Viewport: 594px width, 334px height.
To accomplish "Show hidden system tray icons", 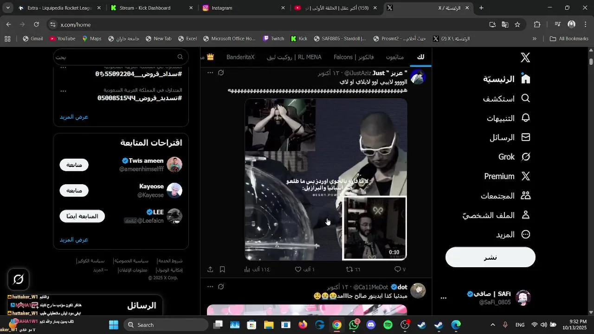I will click(x=493, y=325).
